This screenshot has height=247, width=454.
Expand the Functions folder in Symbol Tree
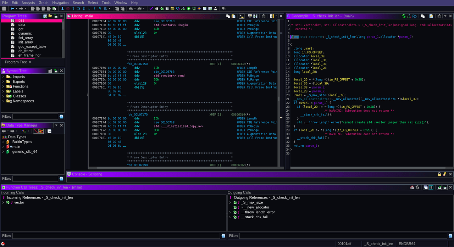point(3,86)
